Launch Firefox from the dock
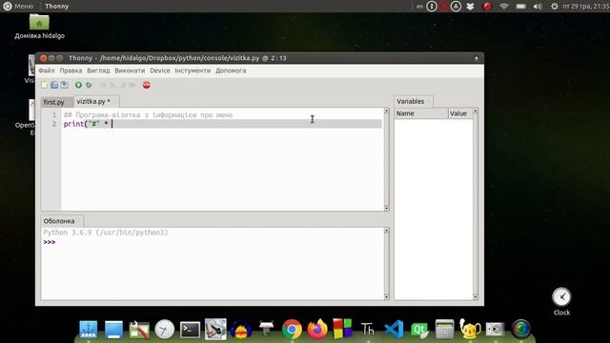Viewport: 610px width, 343px height. click(x=317, y=330)
